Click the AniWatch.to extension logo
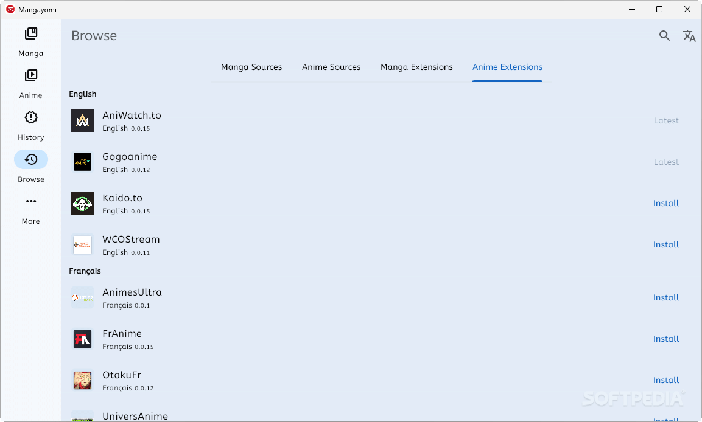 pos(82,120)
